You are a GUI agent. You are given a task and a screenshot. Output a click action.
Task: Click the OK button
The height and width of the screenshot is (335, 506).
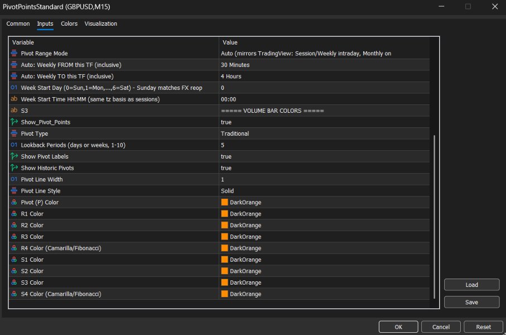point(398,327)
